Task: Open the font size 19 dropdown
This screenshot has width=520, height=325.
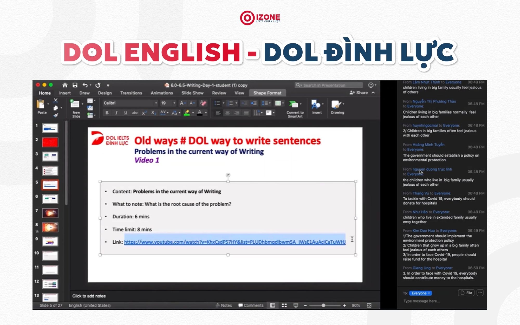Action: click(x=174, y=103)
